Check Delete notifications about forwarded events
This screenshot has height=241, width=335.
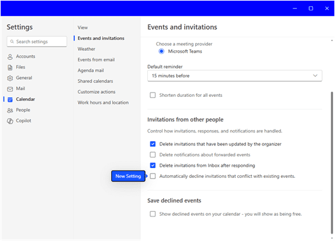tap(153, 155)
